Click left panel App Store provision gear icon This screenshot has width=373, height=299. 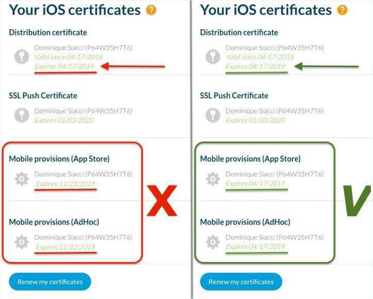click(22, 179)
